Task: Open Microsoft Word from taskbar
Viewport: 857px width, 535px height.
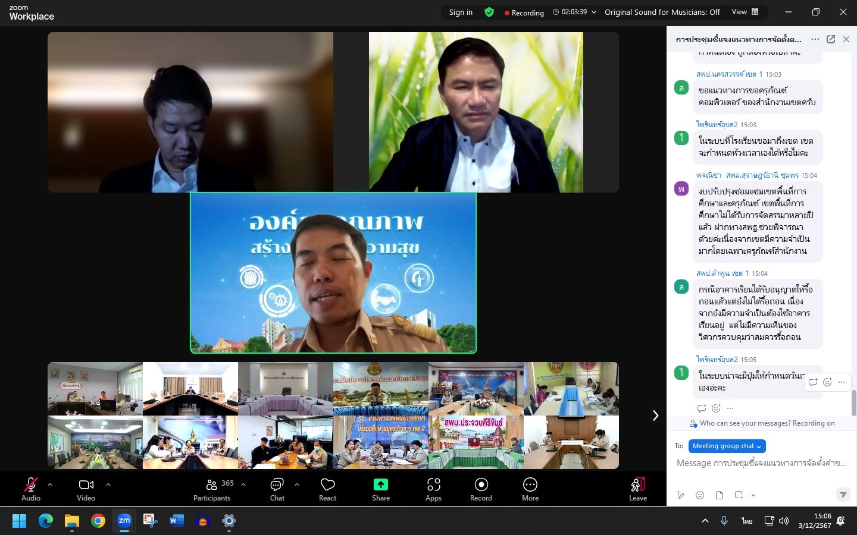Action: pos(177,521)
